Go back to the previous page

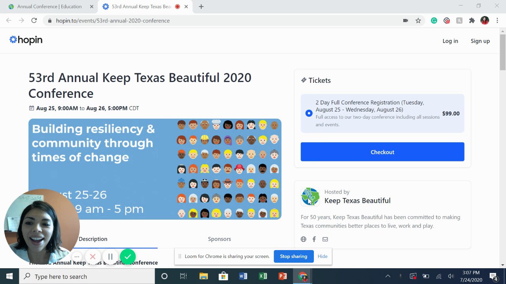pyautogui.click(x=9, y=21)
